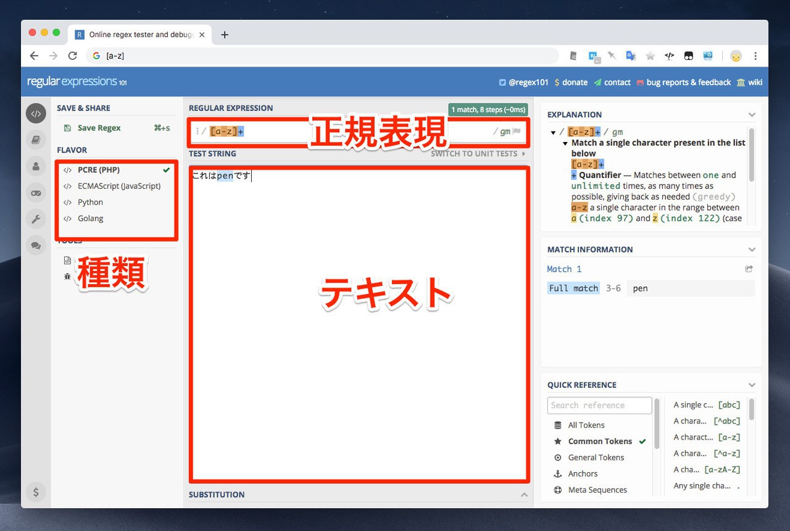The image size is (790, 531).
Task: Collapse the 'Match a single character' node
Action: pyautogui.click(x=565, y=143)
